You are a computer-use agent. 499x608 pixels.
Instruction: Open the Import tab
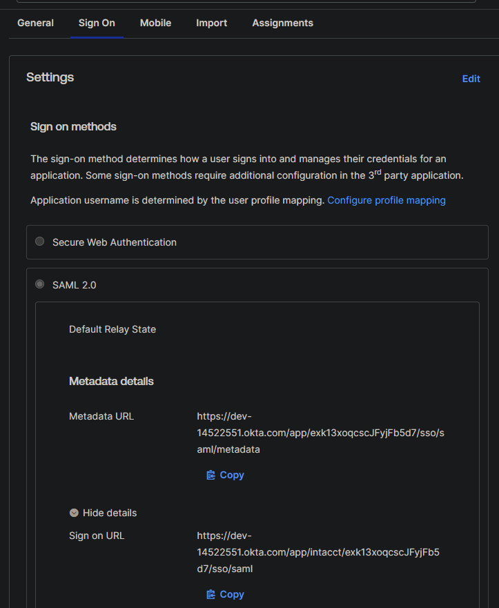tap(212, 23)
